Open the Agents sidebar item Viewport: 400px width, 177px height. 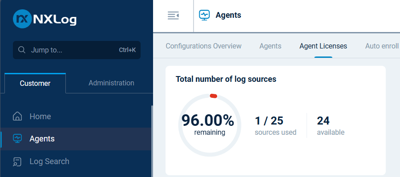76,139
